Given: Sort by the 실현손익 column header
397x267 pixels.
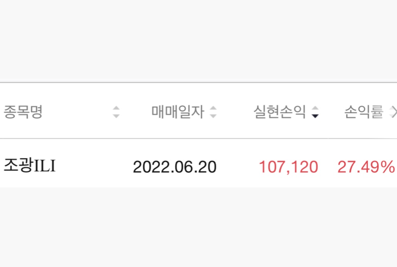Looking at the screenshot, I should pyautogui.click(x=280, y=113).
